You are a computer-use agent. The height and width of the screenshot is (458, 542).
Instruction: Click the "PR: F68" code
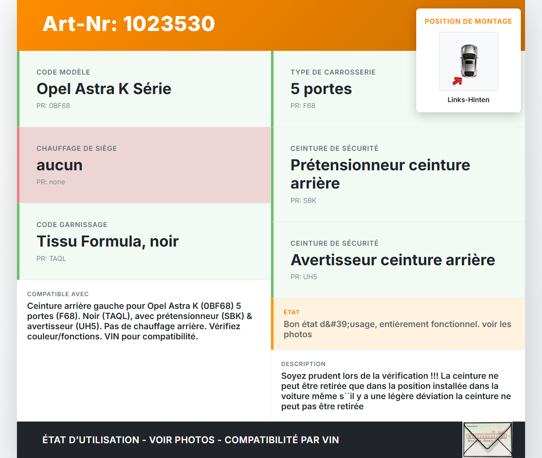[x=303, y=105]
